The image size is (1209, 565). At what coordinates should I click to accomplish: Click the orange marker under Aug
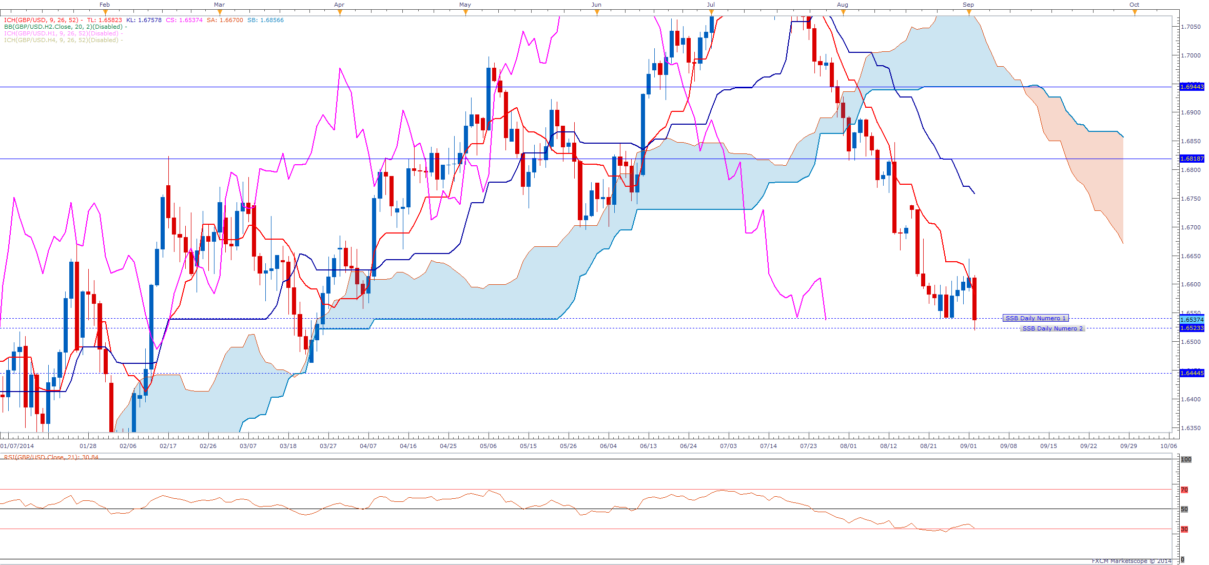pos(843,12)
